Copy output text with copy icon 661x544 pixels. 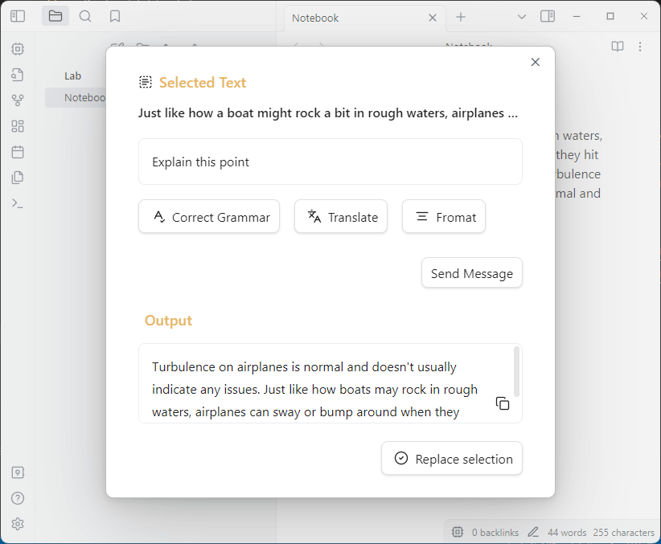pos(503,403)
